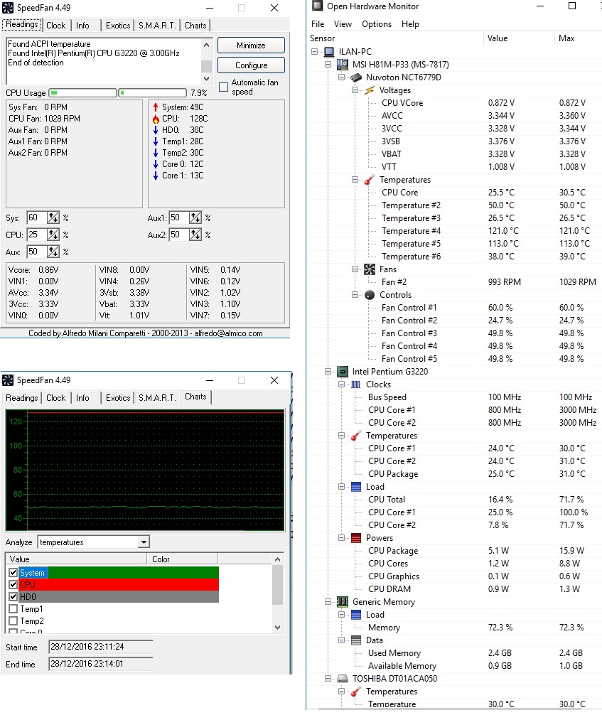This screenshot has width=602, height=715.
Task: Click the Generic Memory RAM icon
Action: click(x=343, y=602)
